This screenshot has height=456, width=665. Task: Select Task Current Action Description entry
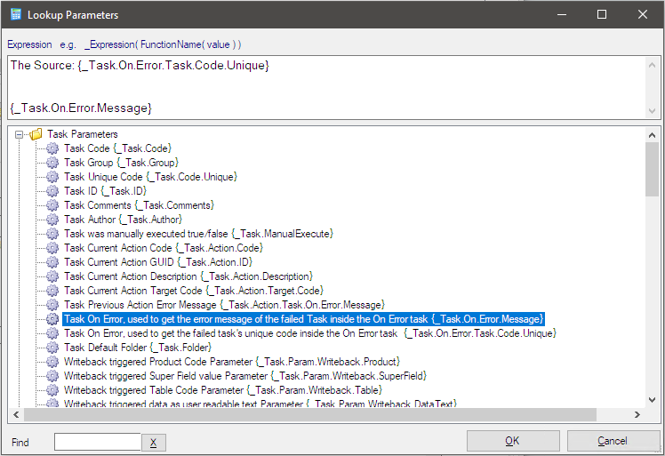(x=188, y=276)
